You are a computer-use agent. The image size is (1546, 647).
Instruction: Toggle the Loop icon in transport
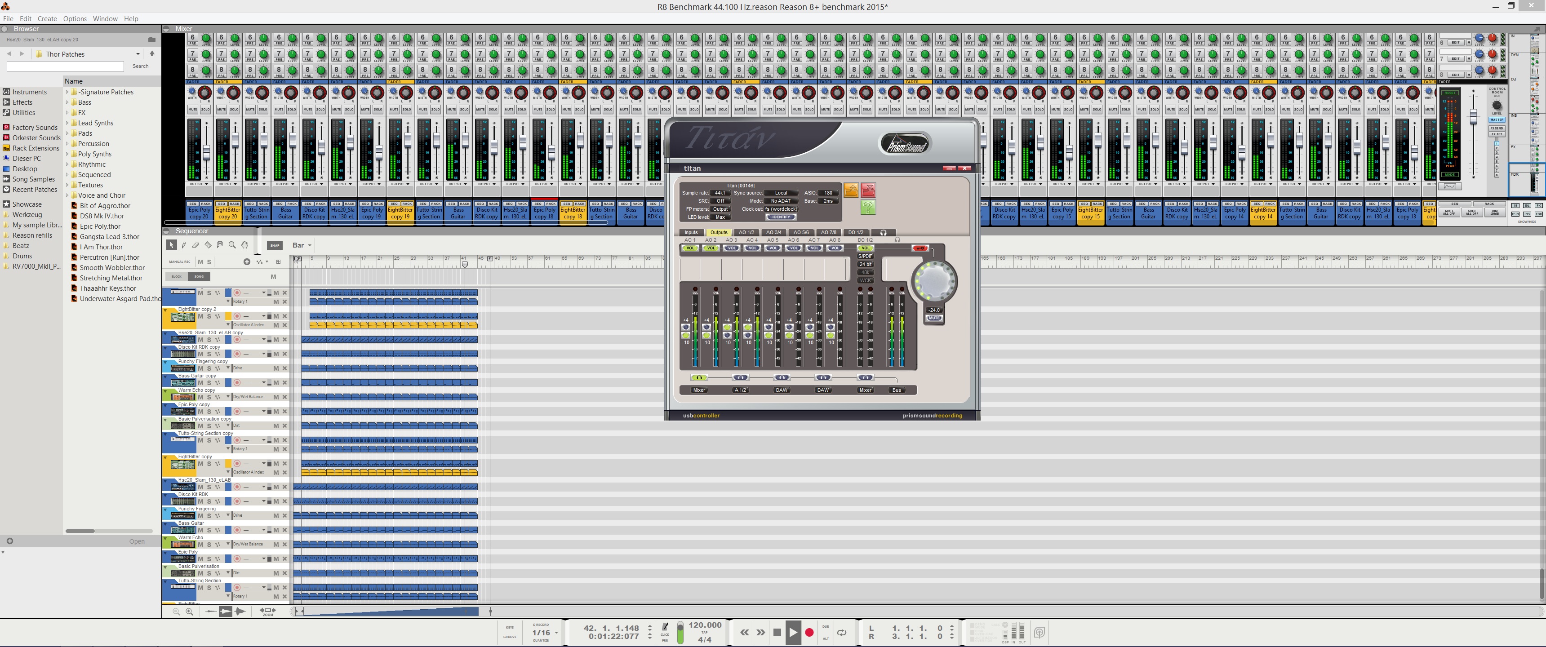[x=842, y=632]
